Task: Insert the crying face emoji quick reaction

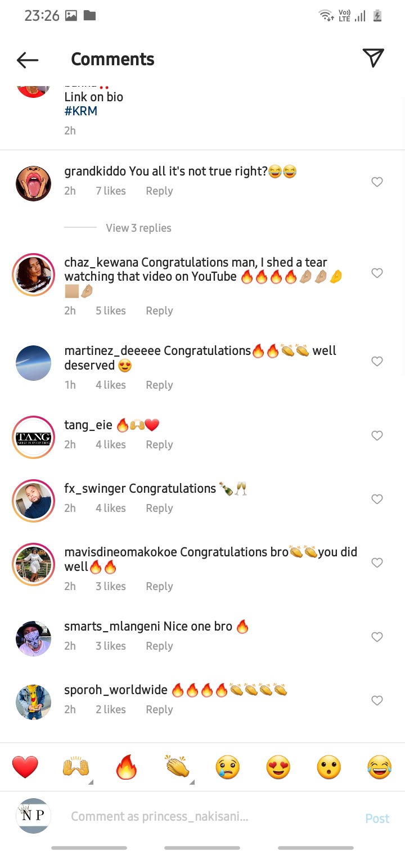Action: (228, 767)
